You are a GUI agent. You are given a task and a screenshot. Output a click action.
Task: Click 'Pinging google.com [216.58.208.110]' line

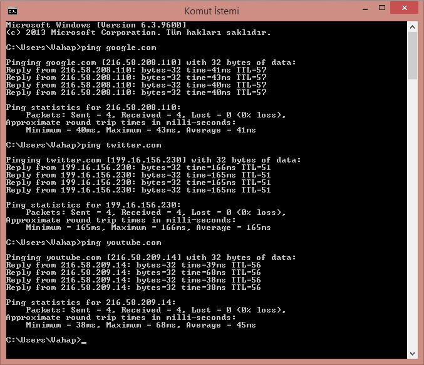[151, 62]
